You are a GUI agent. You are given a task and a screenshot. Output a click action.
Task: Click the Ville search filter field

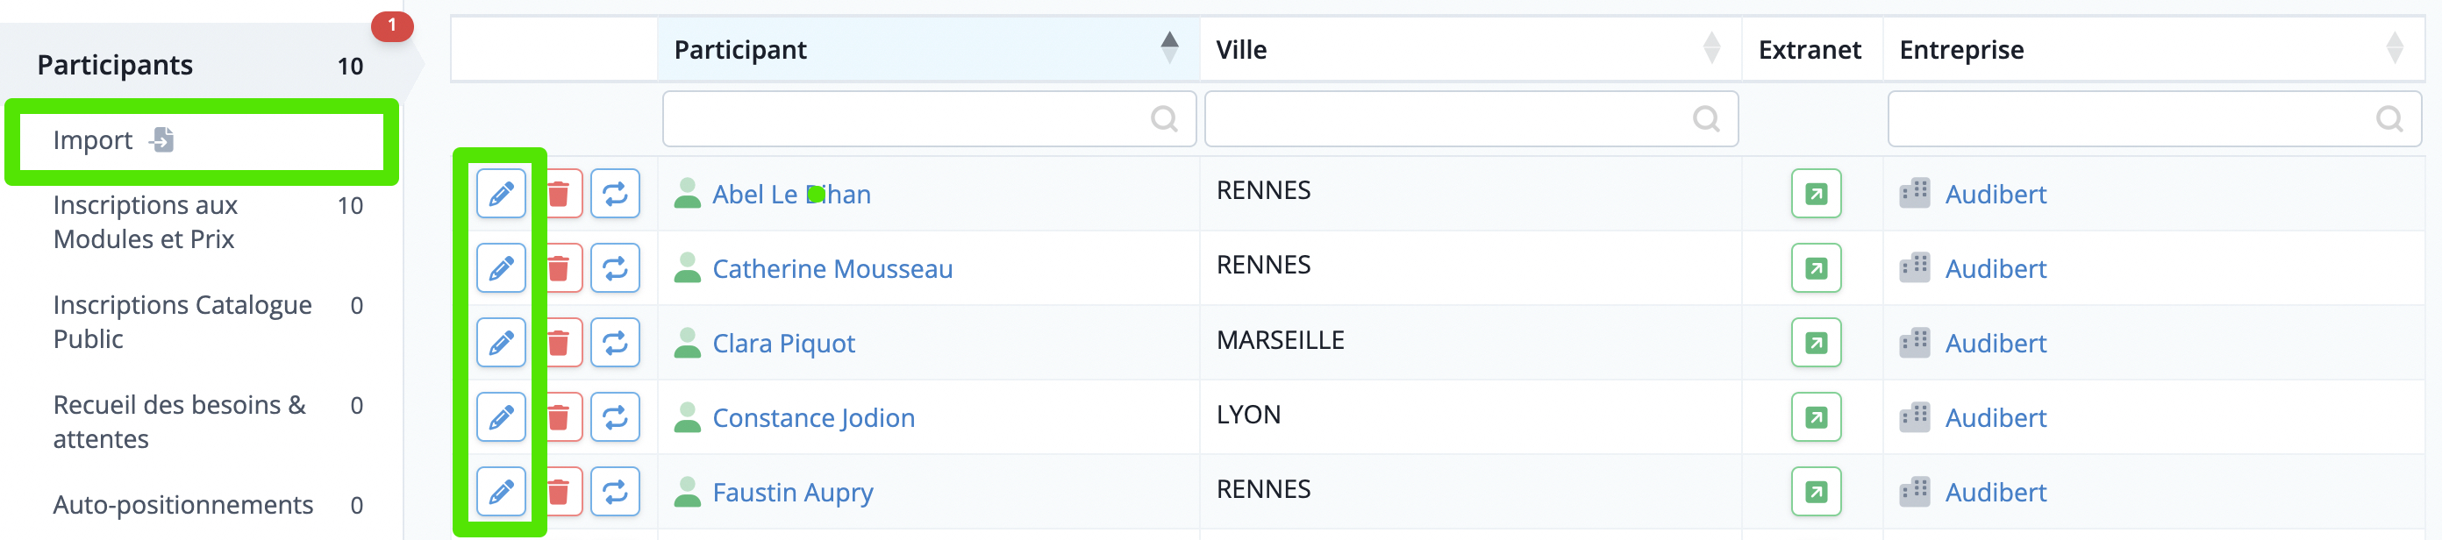pyautogui.click(x=1471, y=119)
